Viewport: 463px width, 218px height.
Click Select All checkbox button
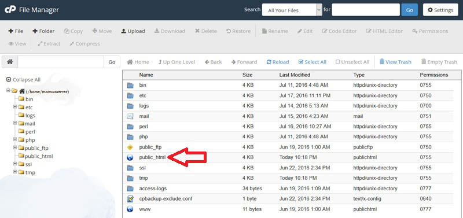[313, 62]
